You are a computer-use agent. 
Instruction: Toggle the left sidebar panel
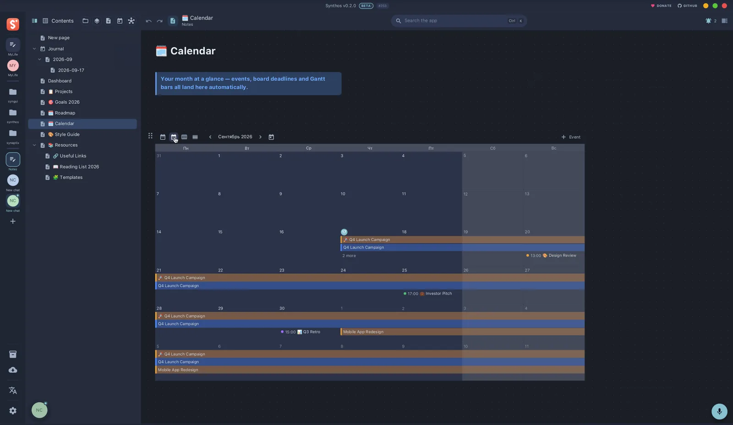[34, 21]
